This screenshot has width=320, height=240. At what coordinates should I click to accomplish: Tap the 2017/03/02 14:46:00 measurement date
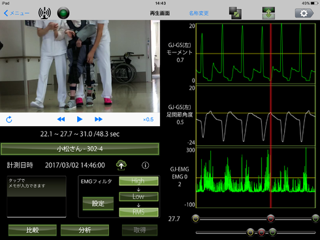[x=75, y=165]
